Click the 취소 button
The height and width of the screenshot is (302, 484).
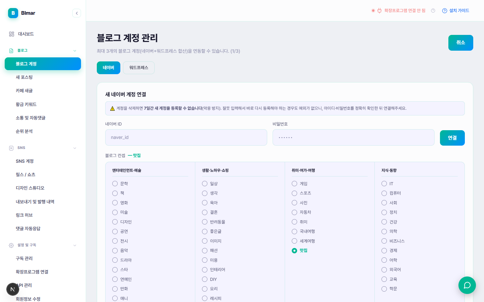pos(461,43)
